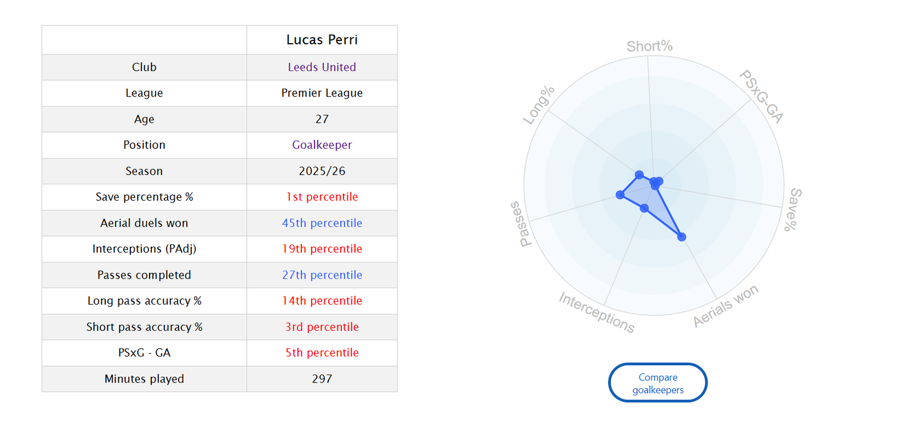Click the Lucas Perri table header

322,40
